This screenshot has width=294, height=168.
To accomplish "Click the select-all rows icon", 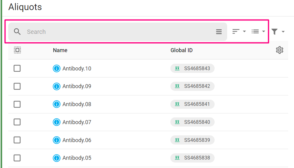I will (x=17, y=50).
